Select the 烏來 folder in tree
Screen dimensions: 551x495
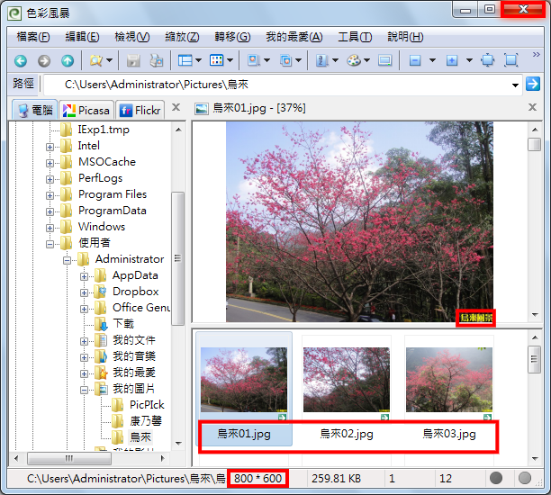click(x=140, y=436)
